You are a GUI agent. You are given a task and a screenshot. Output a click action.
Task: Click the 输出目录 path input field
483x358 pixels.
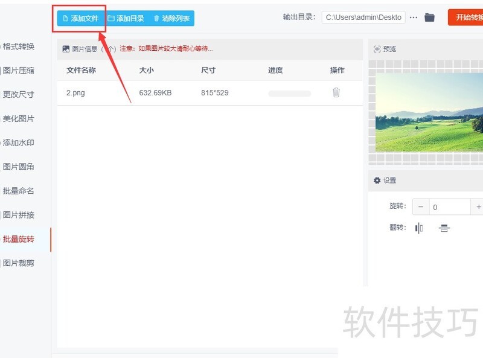[x=363, y=18]
